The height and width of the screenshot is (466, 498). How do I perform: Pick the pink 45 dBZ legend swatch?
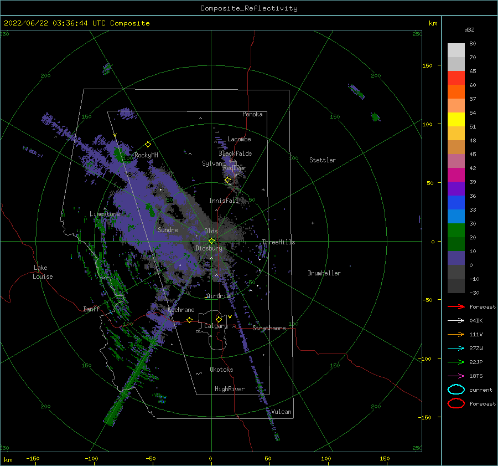456,161
